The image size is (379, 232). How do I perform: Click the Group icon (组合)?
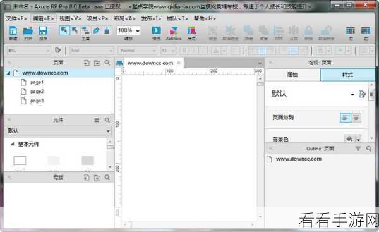point(213,31)
